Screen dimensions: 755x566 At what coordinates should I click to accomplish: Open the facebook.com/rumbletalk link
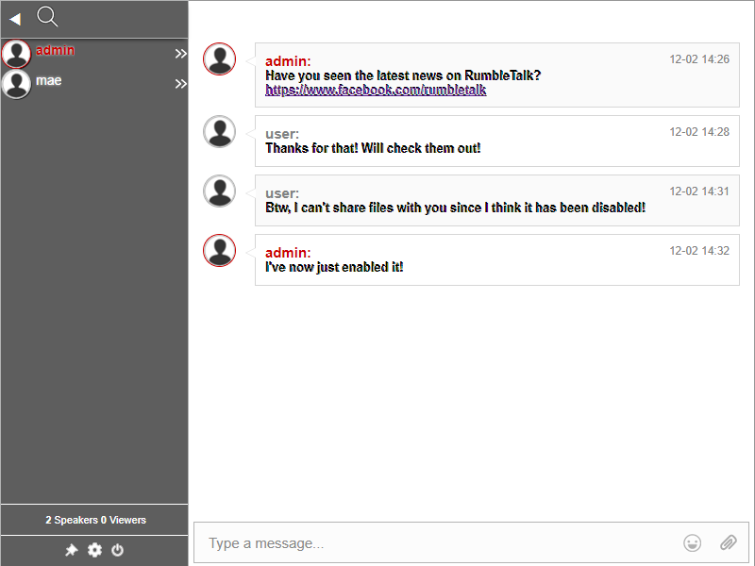(376, 91)
